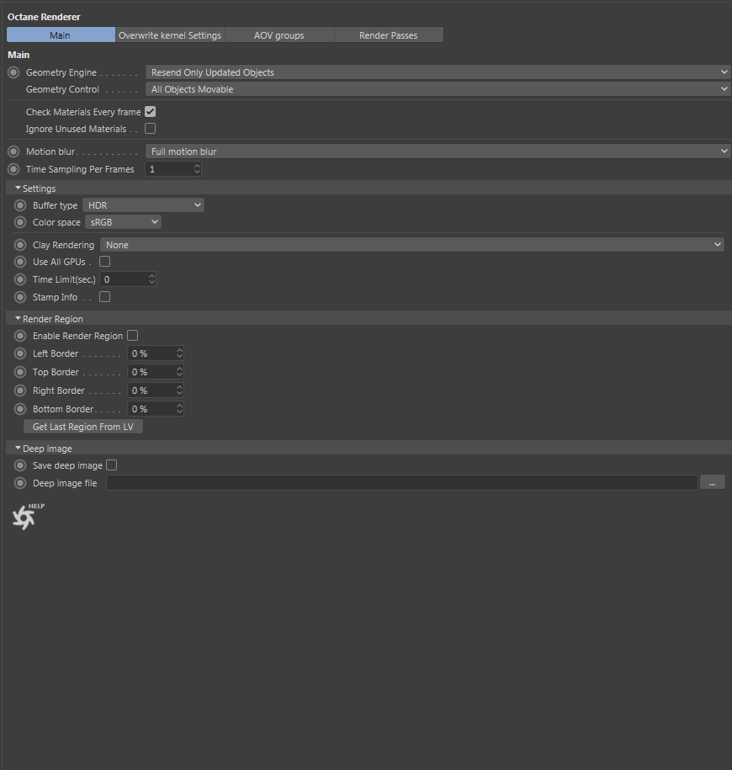This screenshot has width=732, height=770.
Task: Click the Time Limit stepper arrows
Action: point(151,279)
